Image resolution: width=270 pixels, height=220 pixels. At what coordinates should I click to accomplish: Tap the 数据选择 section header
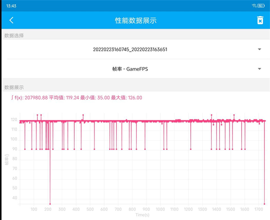(14, 35)
